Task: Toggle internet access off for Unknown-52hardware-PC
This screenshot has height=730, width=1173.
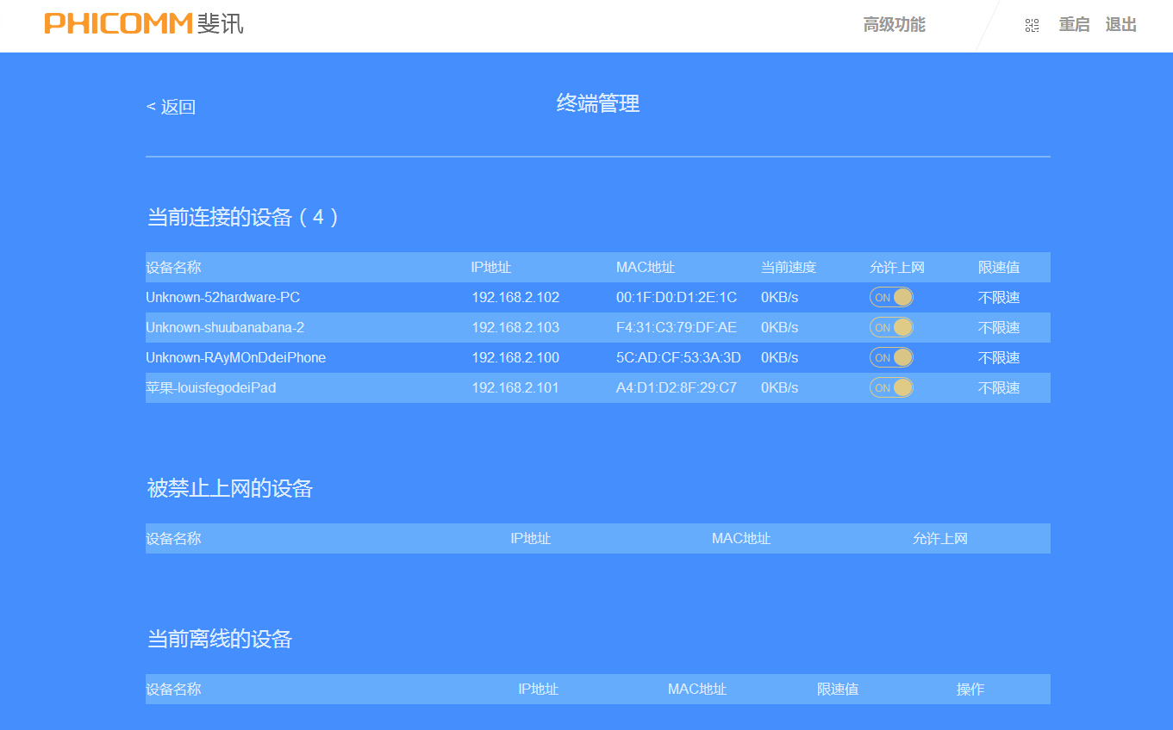Action: coord(891,296)
